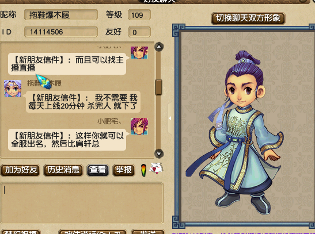This screenshot has width=315, height=234.
Task: Click the character portrait image
Action: (x=235, y=132)
